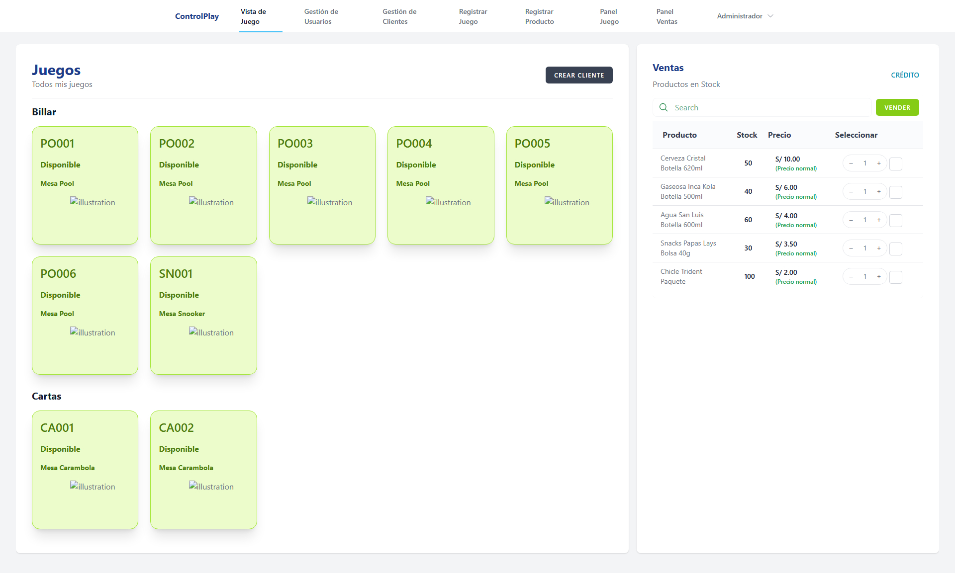
Task: Click the CRÉDITO link
Action: click(x=905, y=75)
